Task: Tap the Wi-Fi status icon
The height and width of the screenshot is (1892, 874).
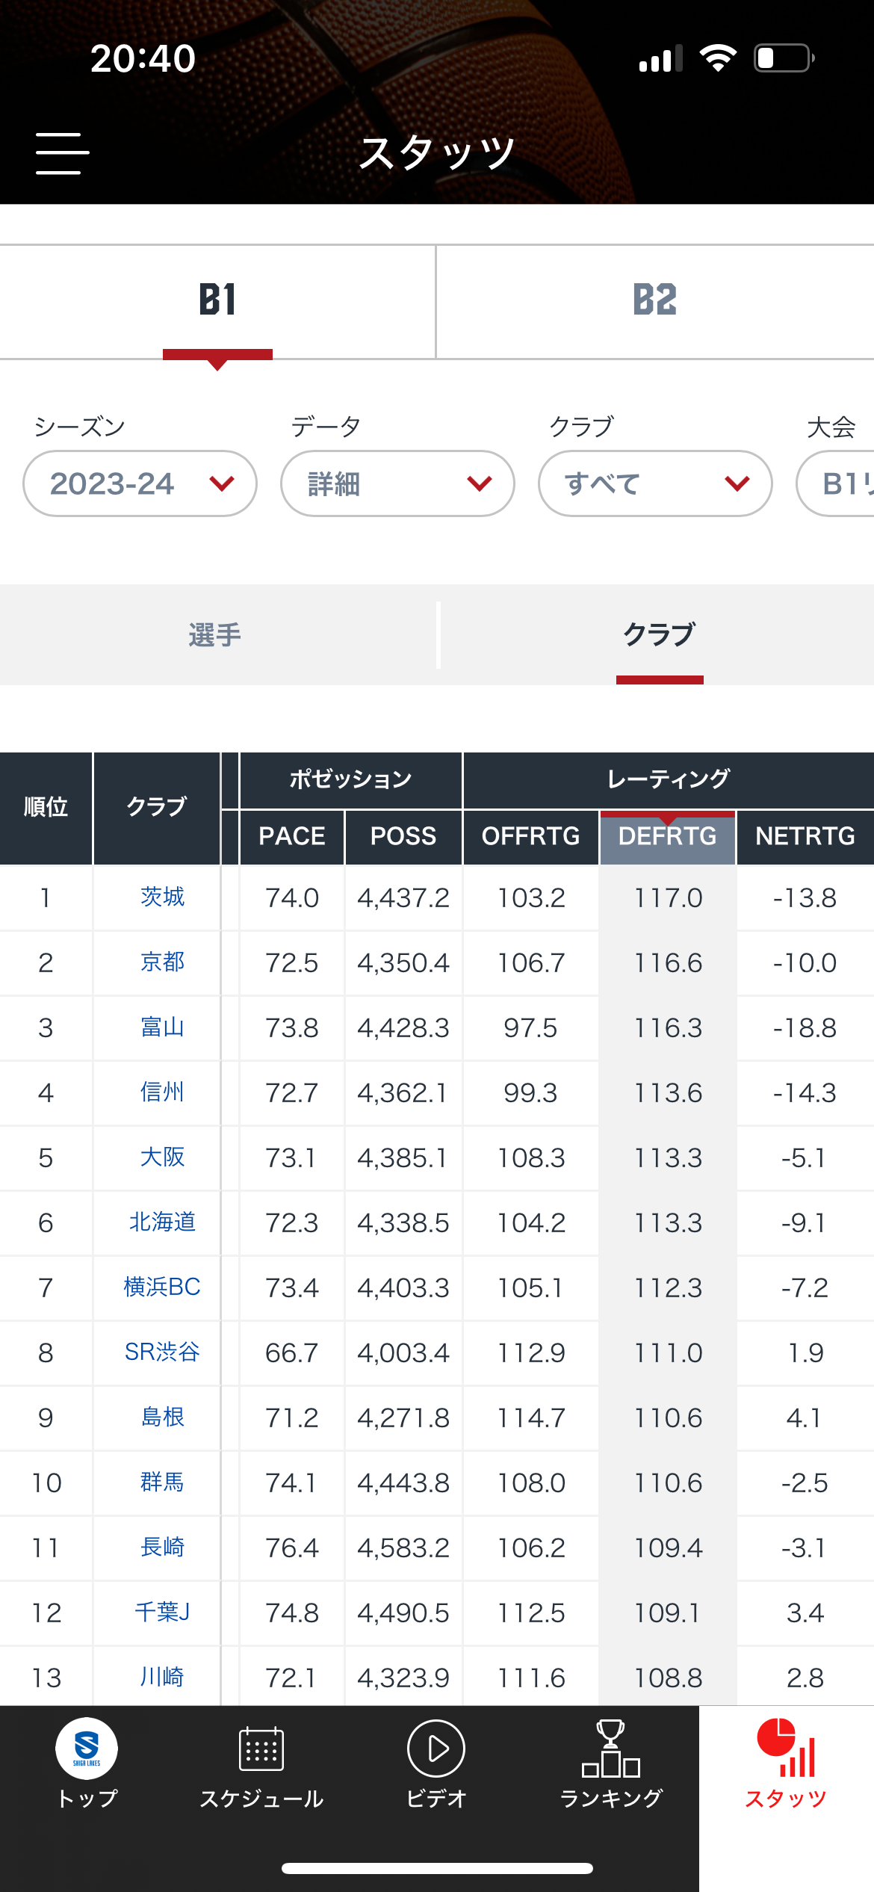Action: (718, 58)
